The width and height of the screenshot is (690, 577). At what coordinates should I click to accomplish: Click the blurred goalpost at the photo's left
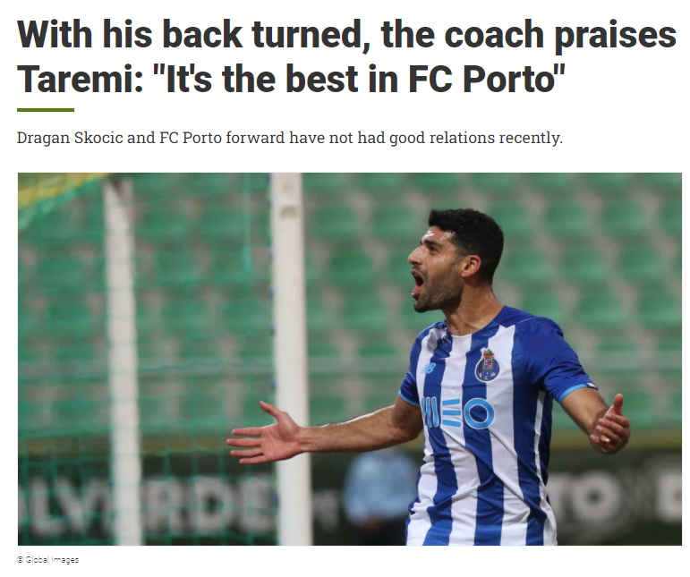tap(121, 361)
